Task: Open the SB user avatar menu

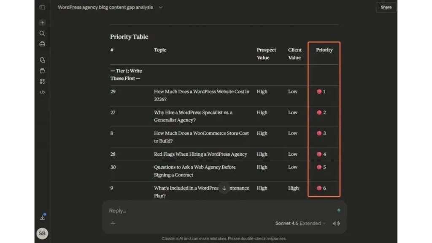Action: coord(42,233)
